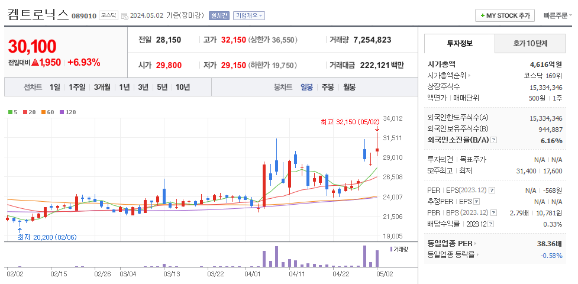Click the red 20-day moving average legend
Image resolution: width=578 pixels, height=284 pixels.
coord(29,112)
